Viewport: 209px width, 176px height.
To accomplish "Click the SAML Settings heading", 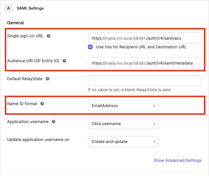I will (x=30, y=8).
